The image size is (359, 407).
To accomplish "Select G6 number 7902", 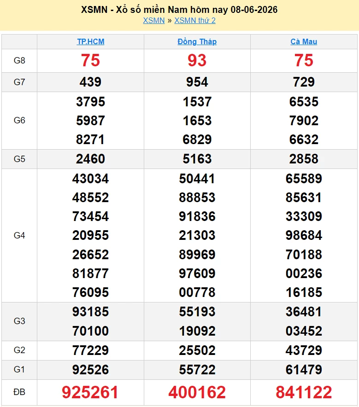I will pos(304,121).
